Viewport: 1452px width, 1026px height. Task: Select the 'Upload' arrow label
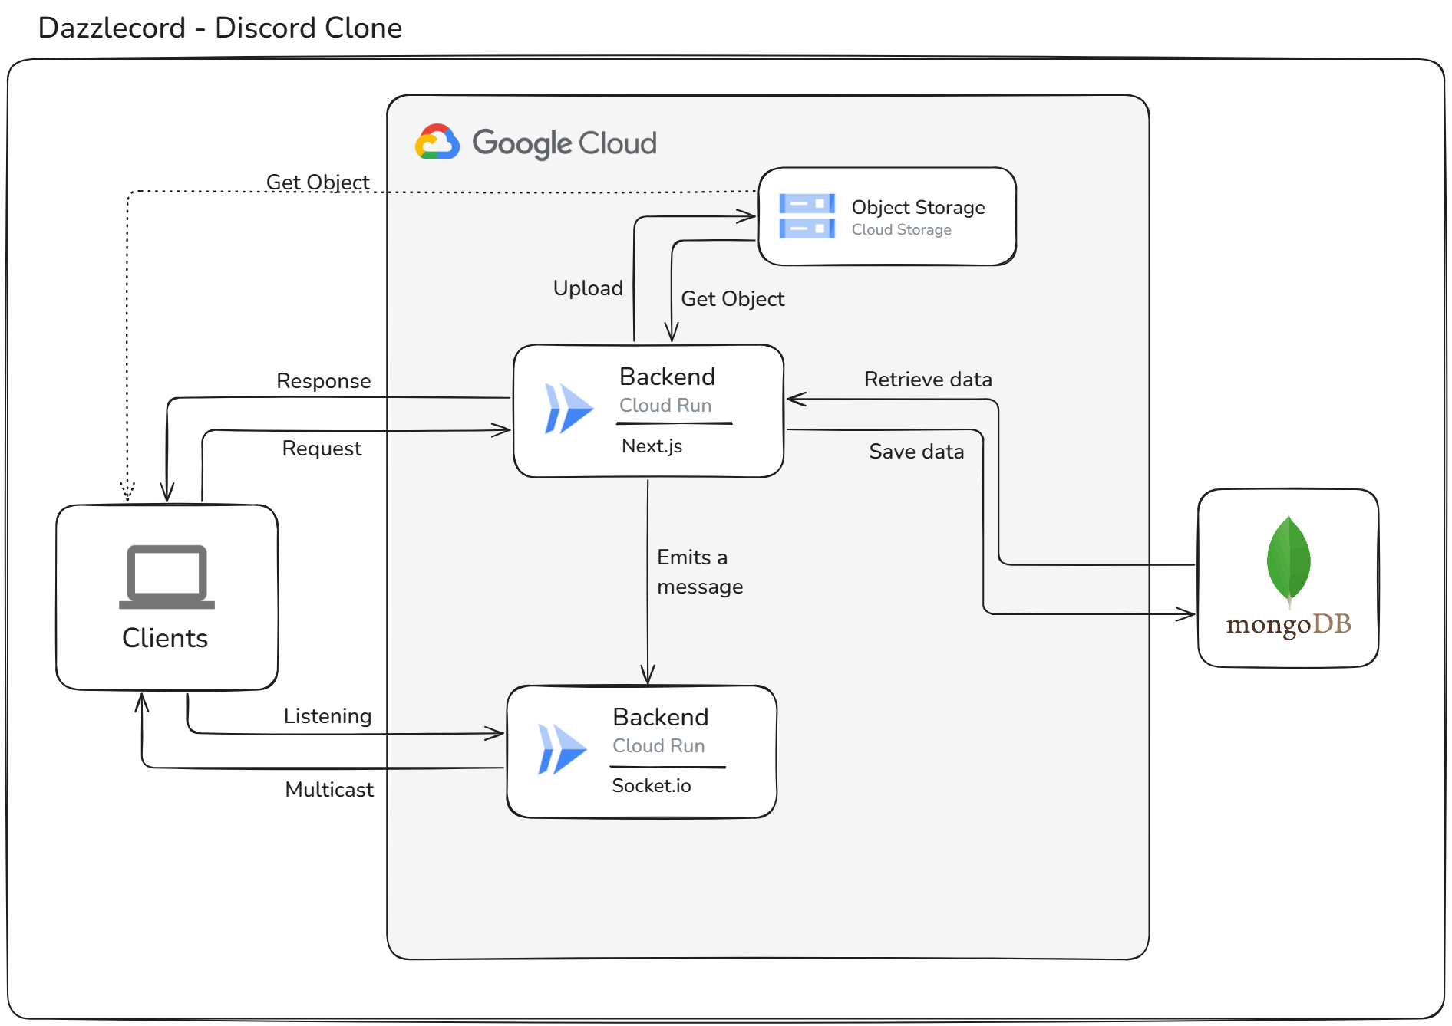588,288
